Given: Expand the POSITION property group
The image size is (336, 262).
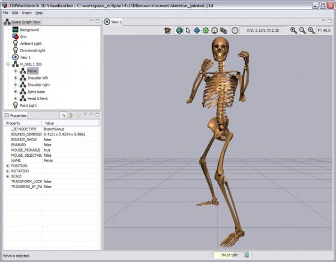Looking at the screenshot, I should [7, 166].
